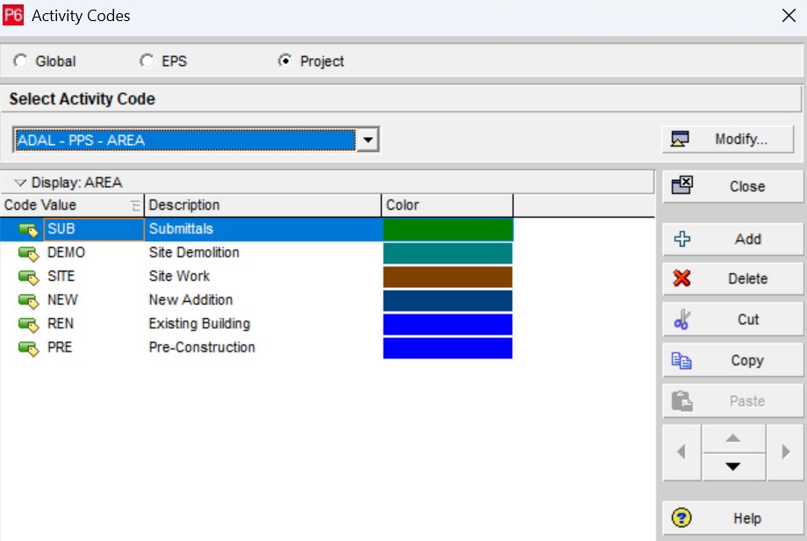Click the code tag icon beside SITE
This screenshot has width=807, height=541.
[x=29, y=278]
